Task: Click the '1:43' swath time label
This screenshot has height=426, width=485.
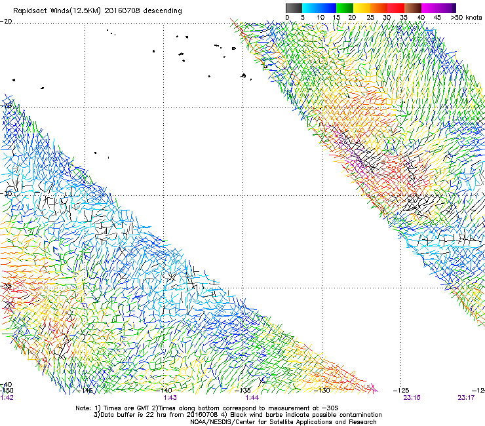Action: 170,398
